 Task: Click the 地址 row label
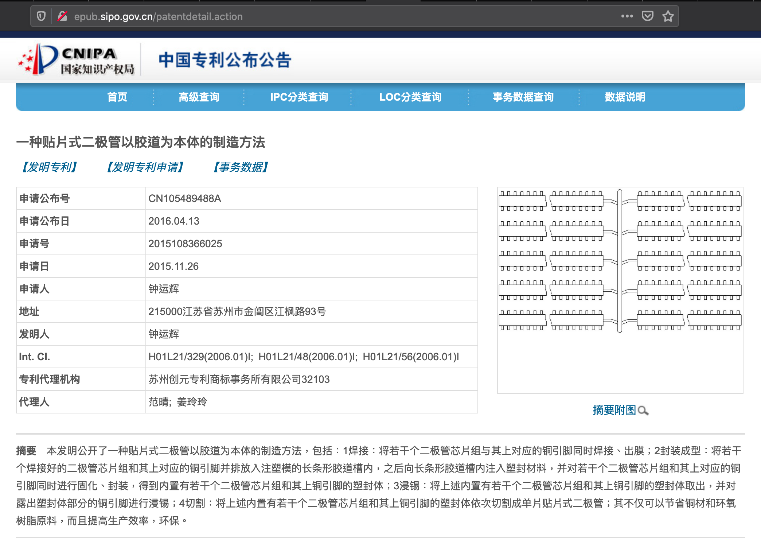coord(29,311)
